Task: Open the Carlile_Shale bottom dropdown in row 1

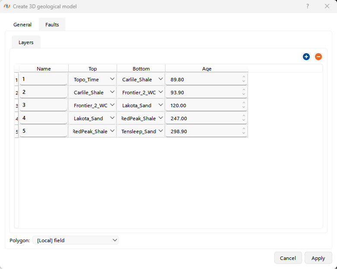Action: pyautogui.click(x=161, y=79)
